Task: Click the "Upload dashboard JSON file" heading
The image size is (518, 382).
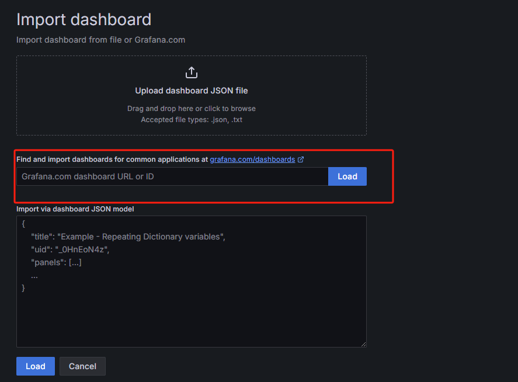Action: (192, 91)
